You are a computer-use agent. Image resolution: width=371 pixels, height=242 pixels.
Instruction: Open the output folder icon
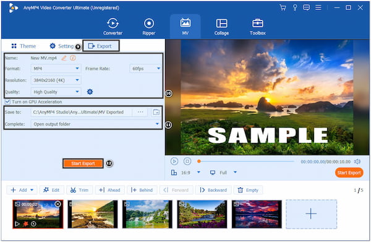pos(156,112)
